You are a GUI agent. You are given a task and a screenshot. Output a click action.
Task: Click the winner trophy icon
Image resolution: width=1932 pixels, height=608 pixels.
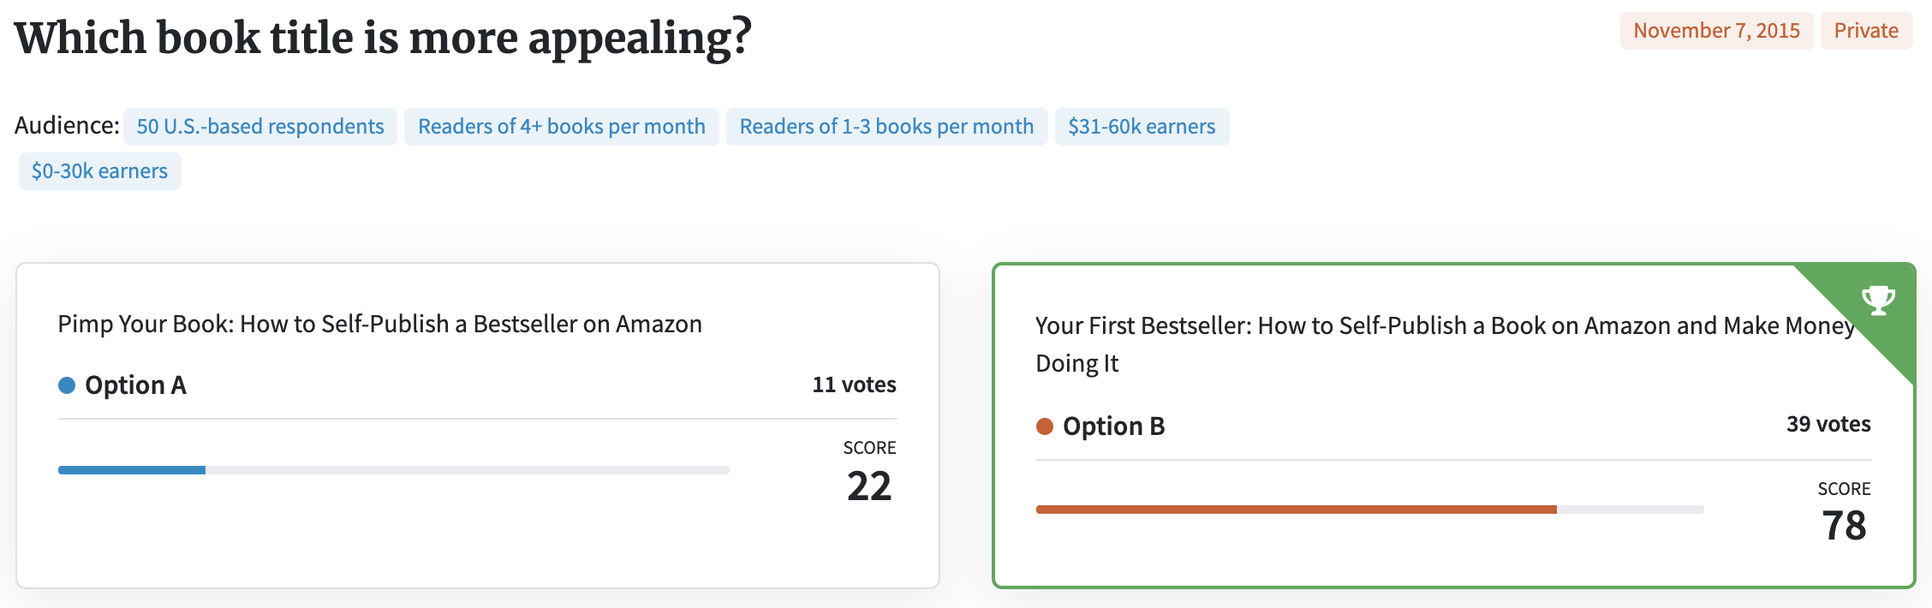[x=1878, y=300]
